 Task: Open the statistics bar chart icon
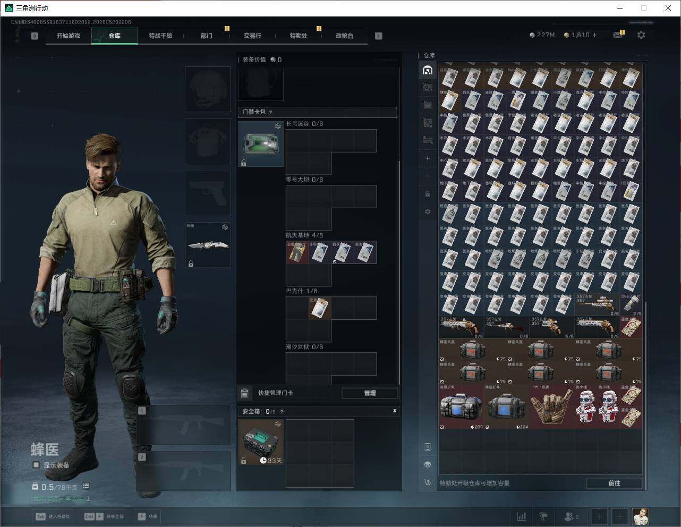point(522,516)
